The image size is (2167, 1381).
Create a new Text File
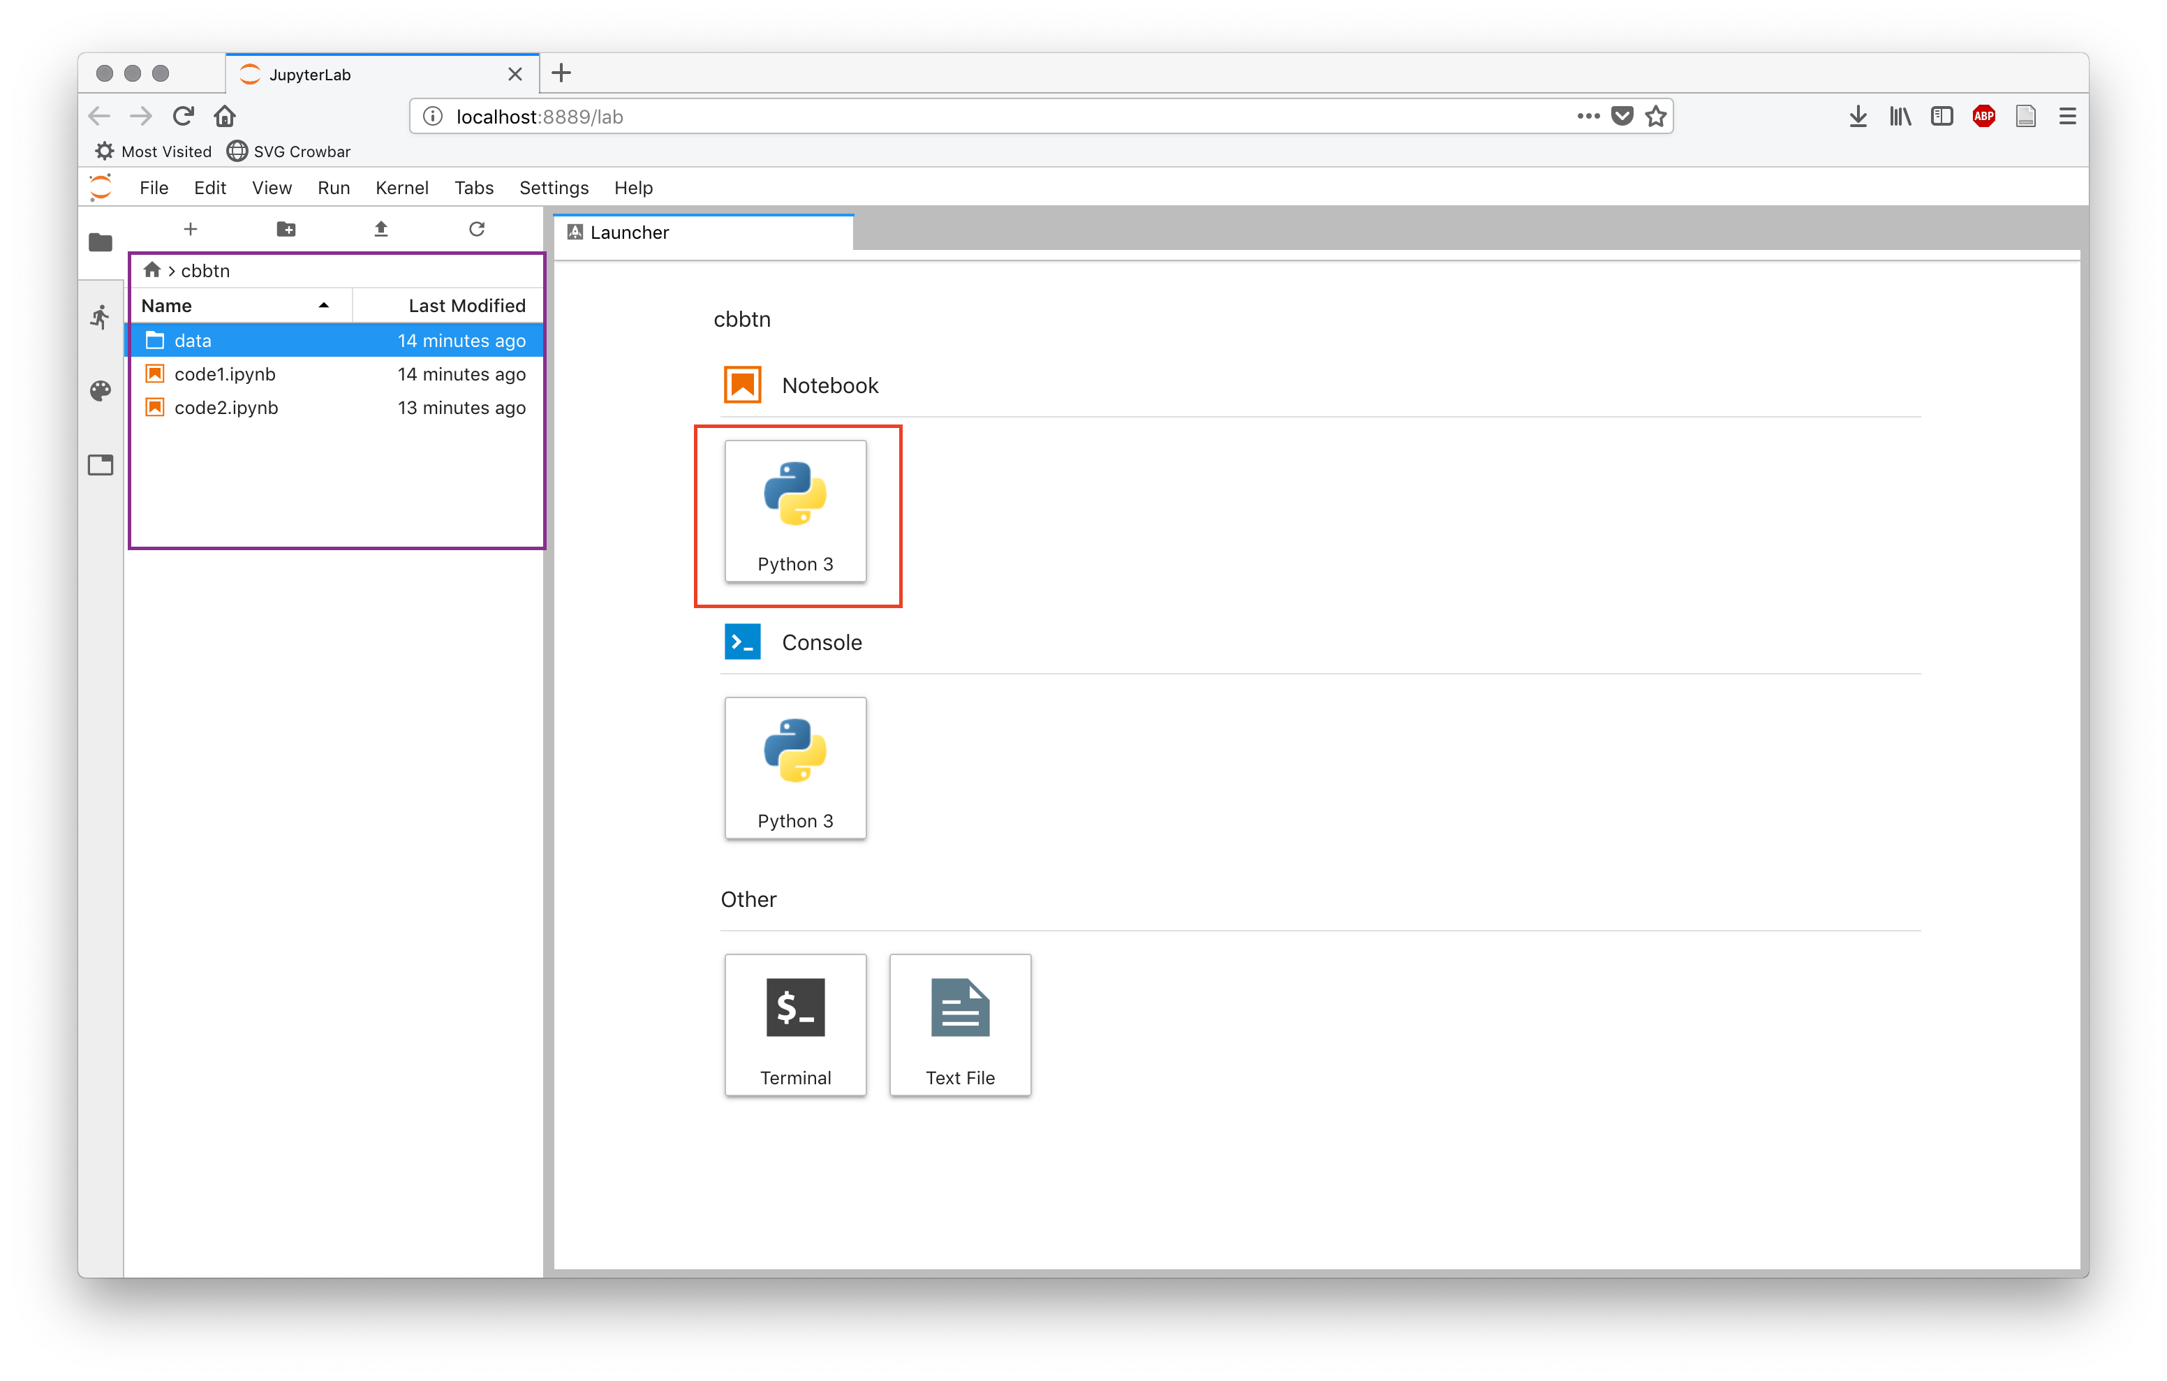pyautogui.click(x=959, y=1024)
